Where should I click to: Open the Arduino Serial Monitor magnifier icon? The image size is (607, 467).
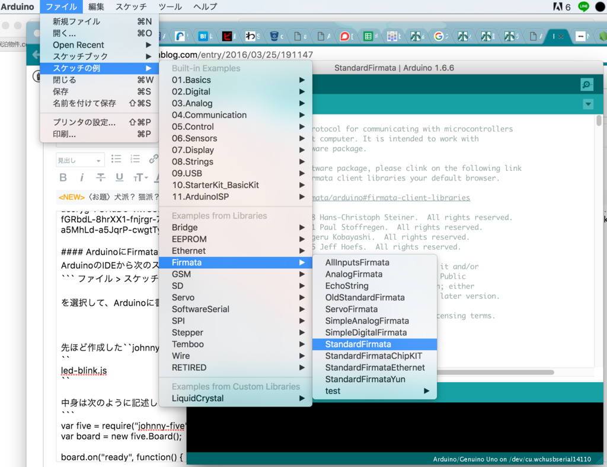[587, 84]
